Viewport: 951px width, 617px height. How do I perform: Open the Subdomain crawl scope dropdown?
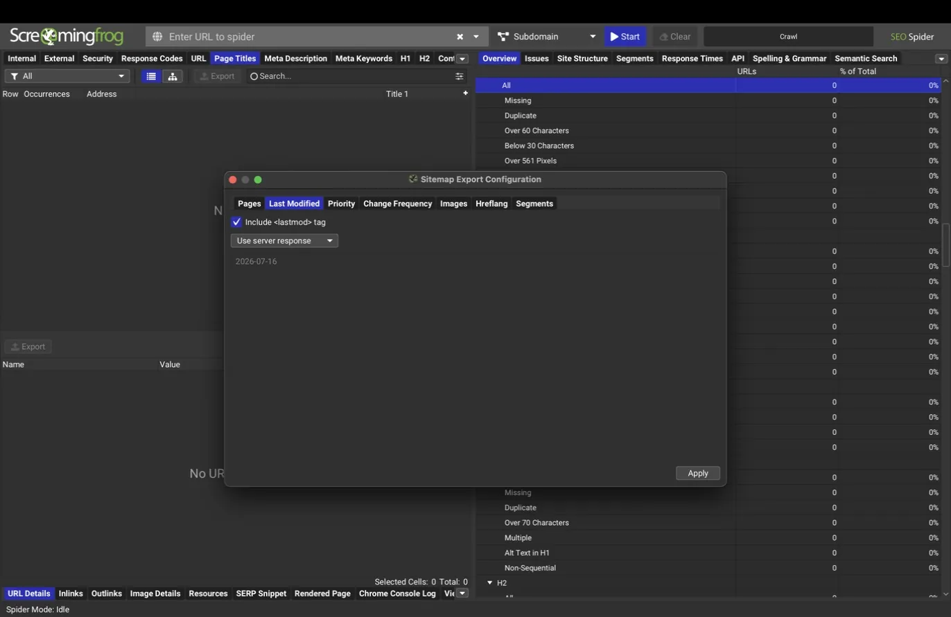[x=546, y=37]
